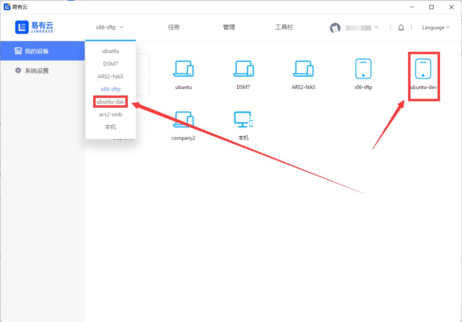Switch to the 管理 tab
462x322 pixels.
[x=229, y=27]
